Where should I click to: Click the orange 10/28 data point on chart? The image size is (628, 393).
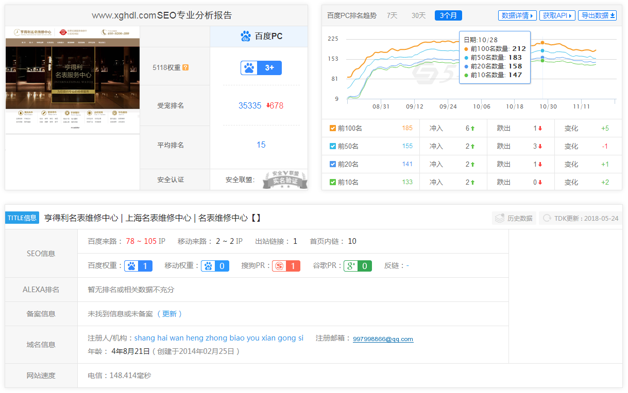pyautogui.click(x=542, y=43)
